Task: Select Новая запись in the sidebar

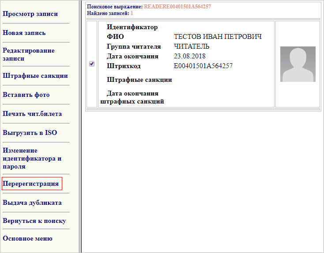Action: pos(24,33)
